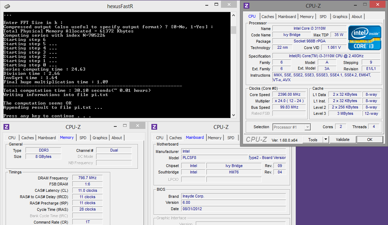The width and height of the screenshot is (388, 225).
Task: Minimize the front CPU-Z window
Action: 356,5
